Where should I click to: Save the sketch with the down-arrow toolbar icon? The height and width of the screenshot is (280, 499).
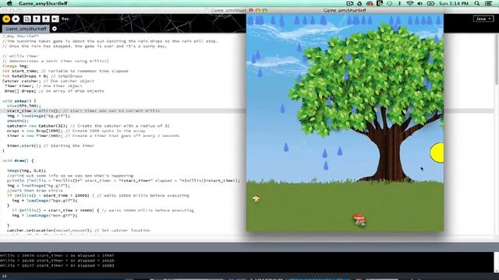(x=45, y=19)
